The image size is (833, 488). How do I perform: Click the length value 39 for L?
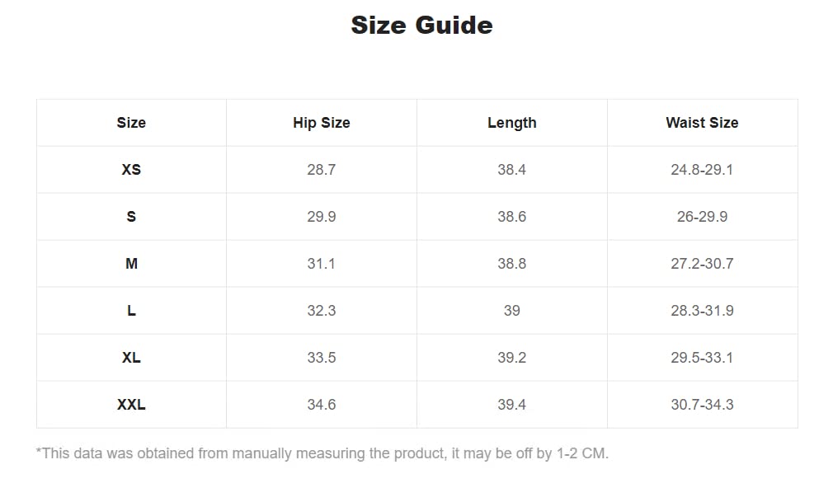click(512, 311)
